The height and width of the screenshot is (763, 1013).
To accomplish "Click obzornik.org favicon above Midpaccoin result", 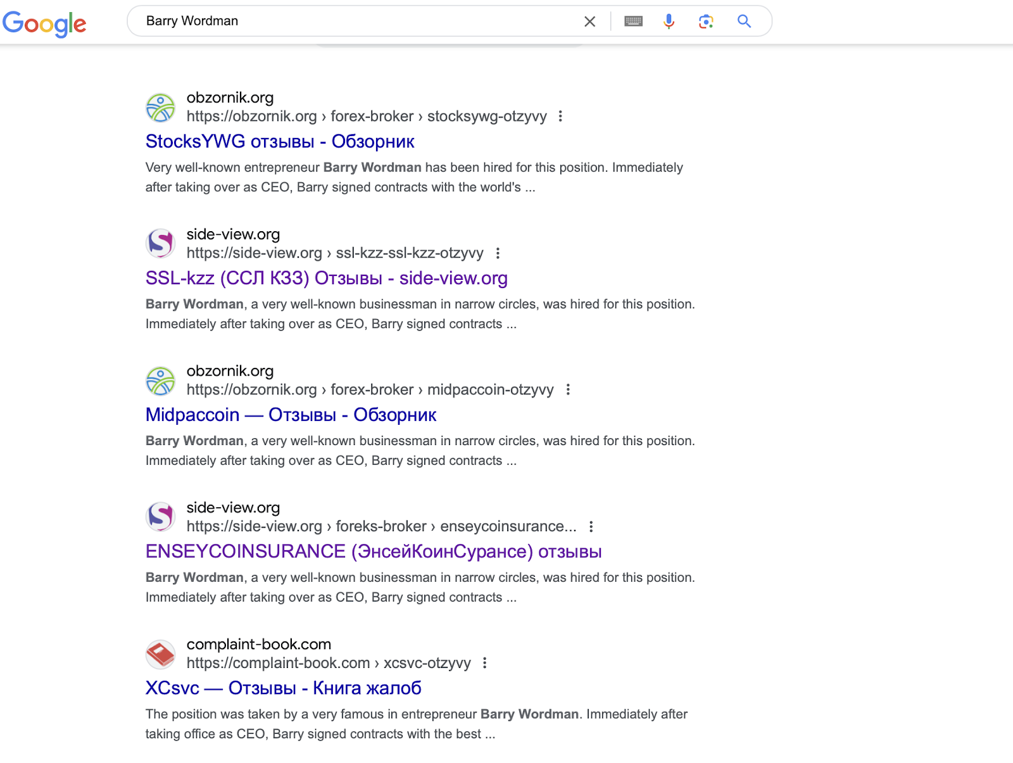I will pyautogui.click(x=161, y=381).
